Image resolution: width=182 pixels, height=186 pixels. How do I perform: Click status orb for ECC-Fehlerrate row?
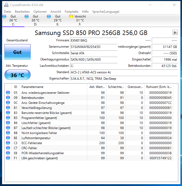pos(8,143)
